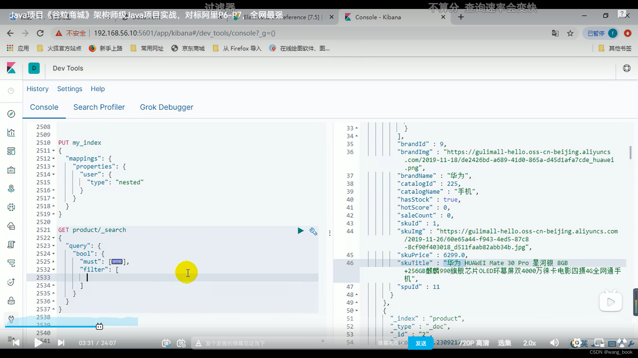
Task: Open Maps icon in sidebar
Action: click(x=11, y=189)
